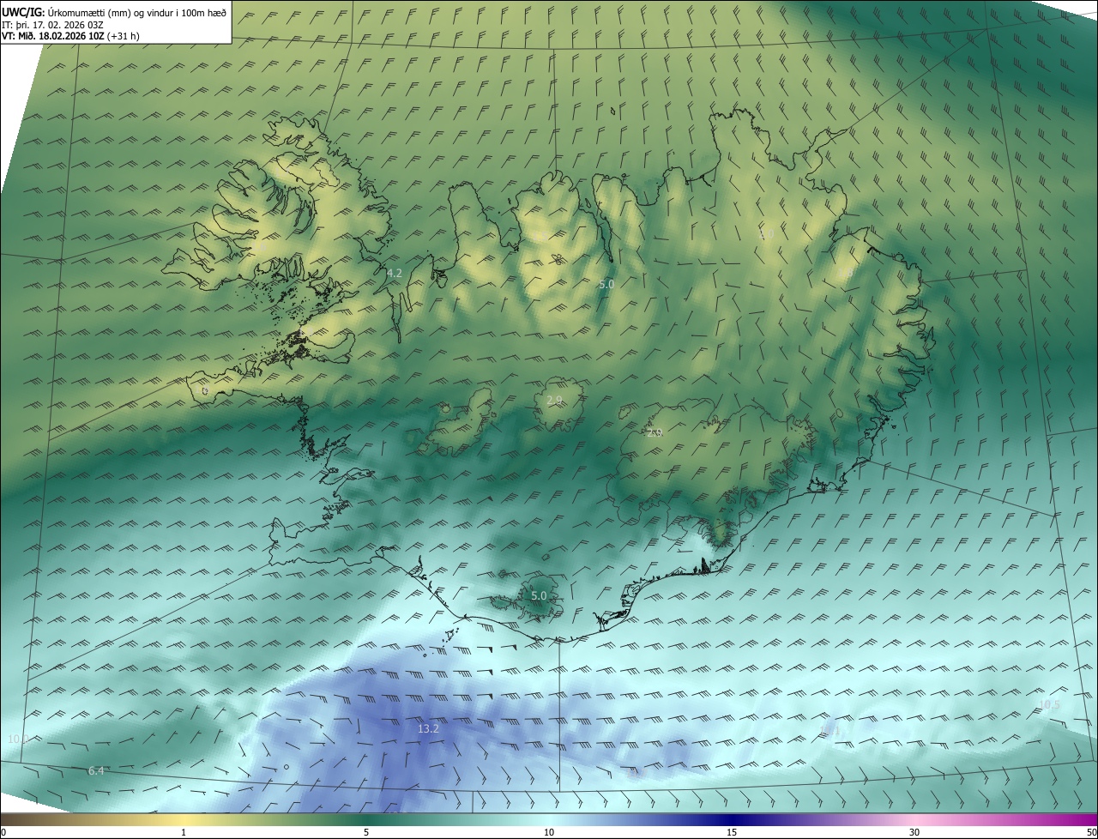Click the colorbar tick label "30"
Screen dimensions: 1098x839
[x=914, y=832]
